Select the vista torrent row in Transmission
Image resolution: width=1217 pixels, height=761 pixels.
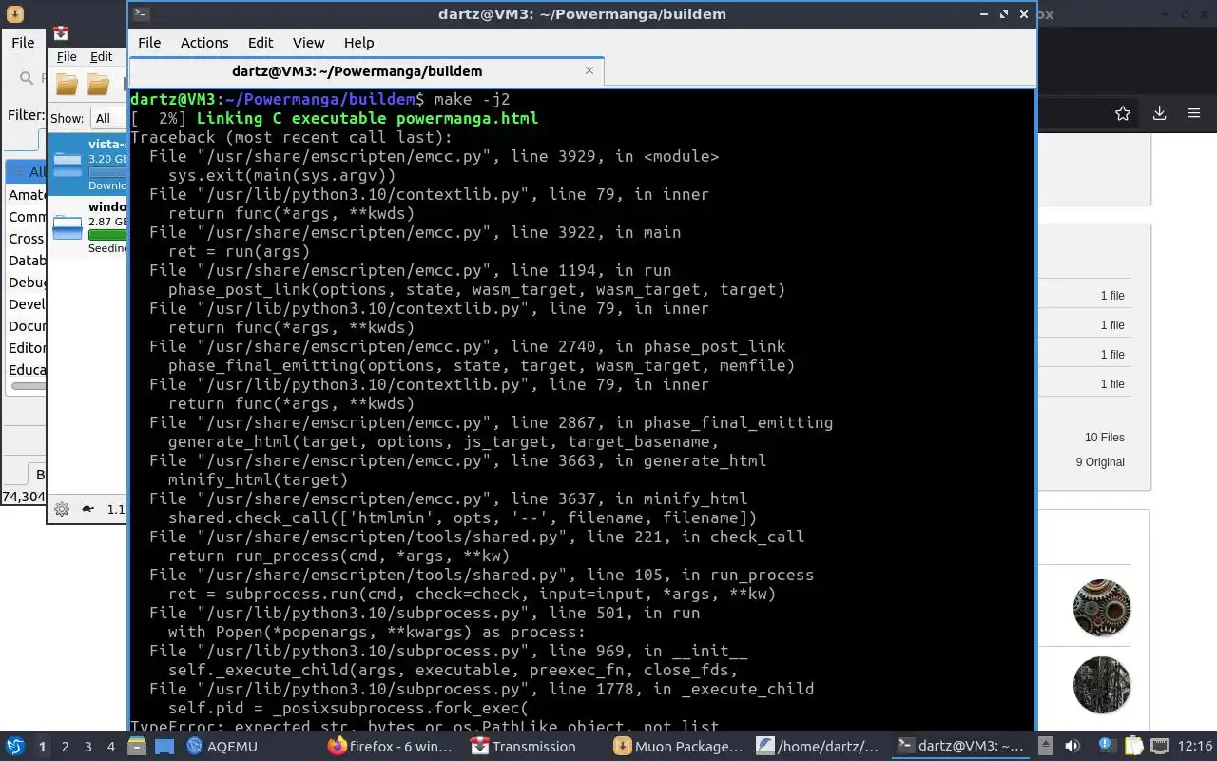(87, 164)
